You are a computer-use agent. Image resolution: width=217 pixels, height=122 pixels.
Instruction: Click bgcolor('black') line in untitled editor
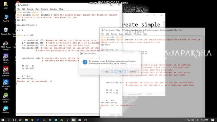tap(27, 25)
